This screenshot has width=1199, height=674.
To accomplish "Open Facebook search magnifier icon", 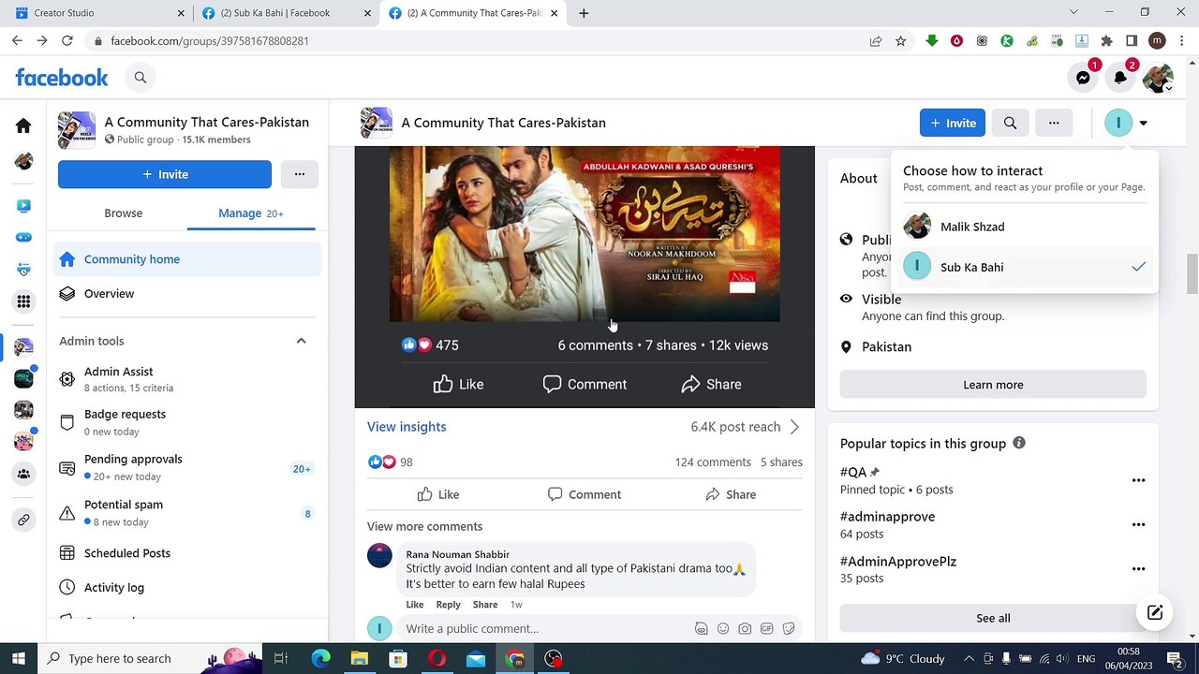I will click(141, 78).
